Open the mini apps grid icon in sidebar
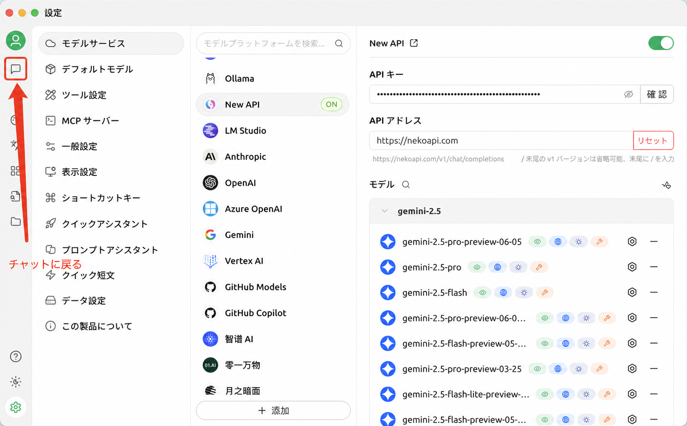The height and width of the screenshot is (426, 687). tap(16, 171)
